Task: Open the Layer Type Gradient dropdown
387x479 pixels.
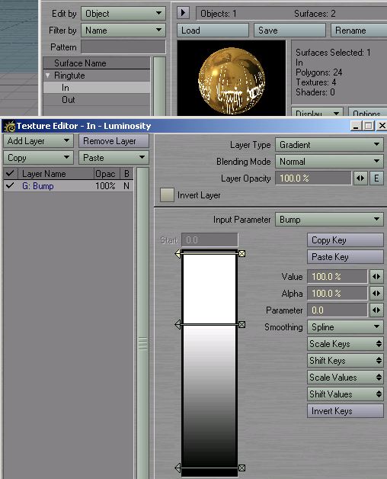Action: [x=329, y=144]
